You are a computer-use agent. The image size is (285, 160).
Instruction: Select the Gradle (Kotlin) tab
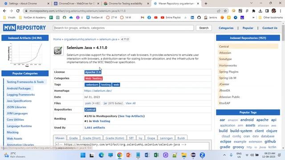click(x=115, y=138)
